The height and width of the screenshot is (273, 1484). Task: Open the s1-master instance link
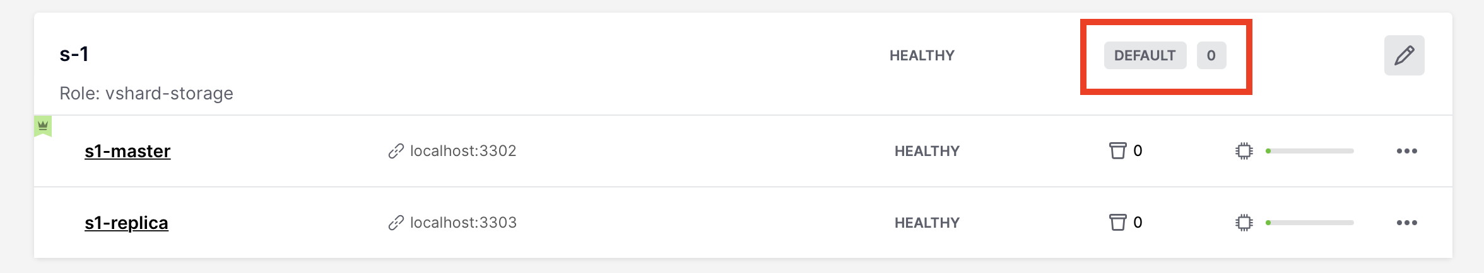tap(127, 151)
